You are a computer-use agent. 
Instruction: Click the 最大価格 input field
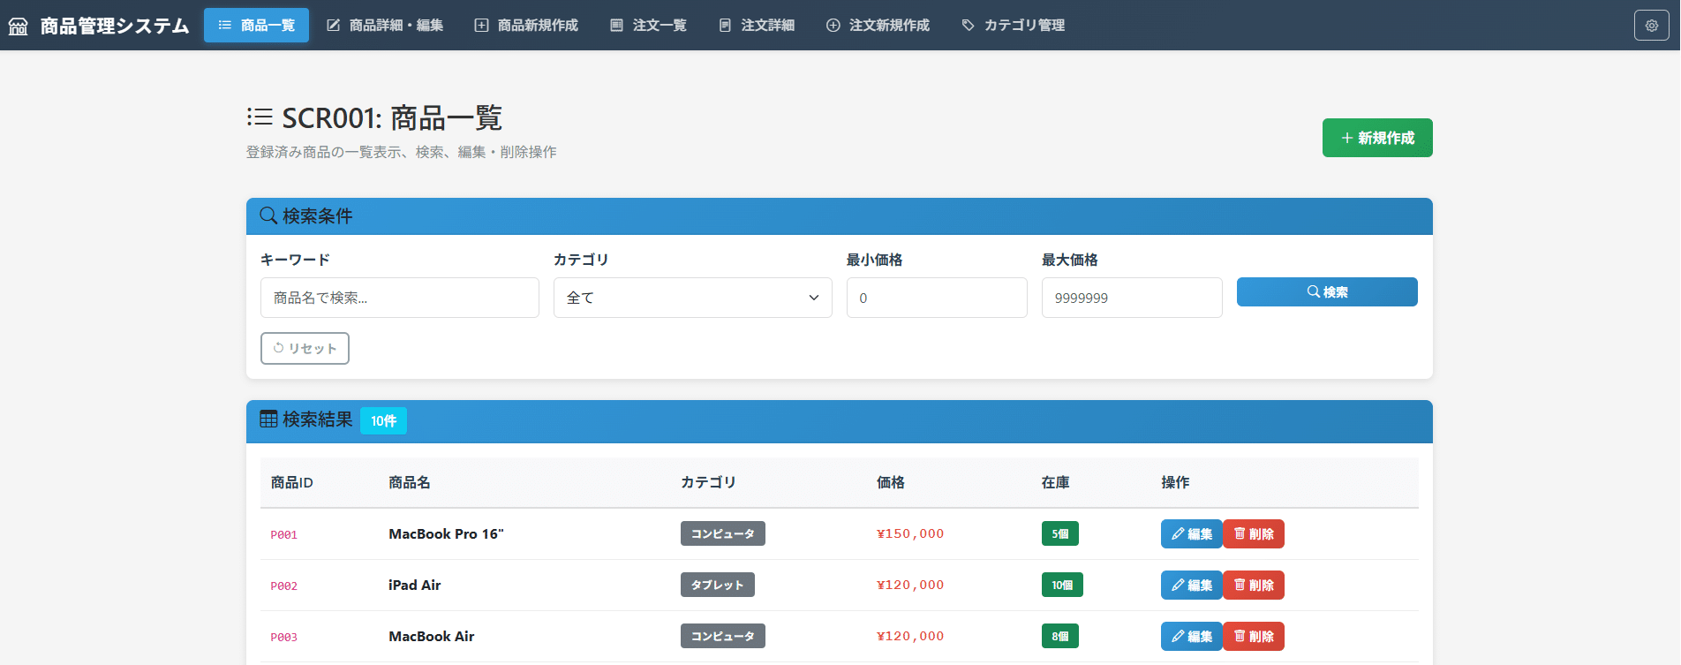coord(1131,298)
